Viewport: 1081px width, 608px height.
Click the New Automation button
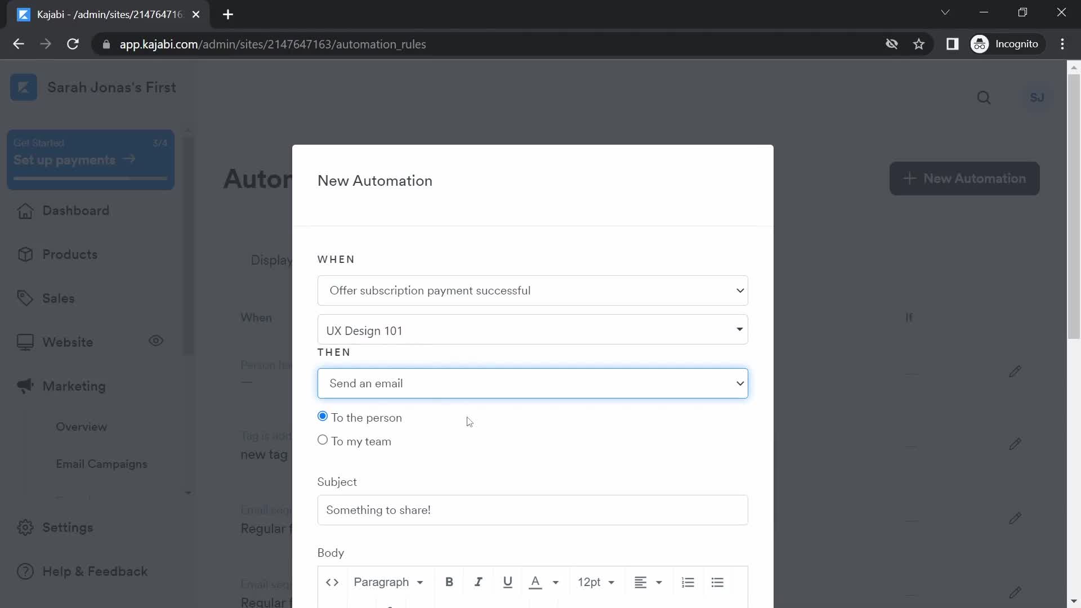965,178
